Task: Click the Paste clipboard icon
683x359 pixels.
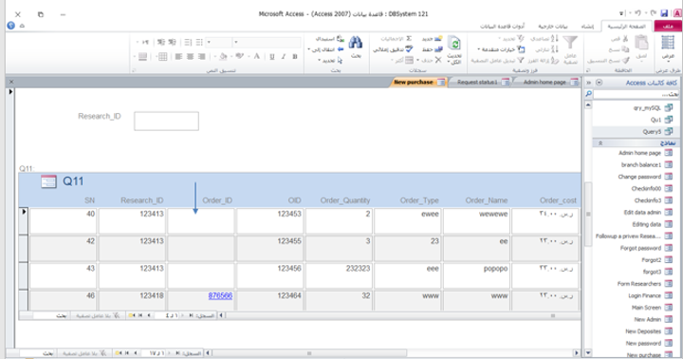Action: pos(641,43)
